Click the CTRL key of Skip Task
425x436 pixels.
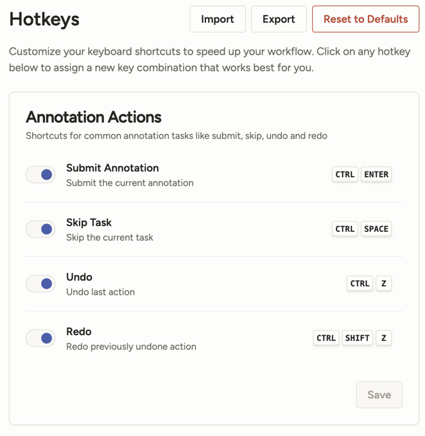(x=345, y=229)
